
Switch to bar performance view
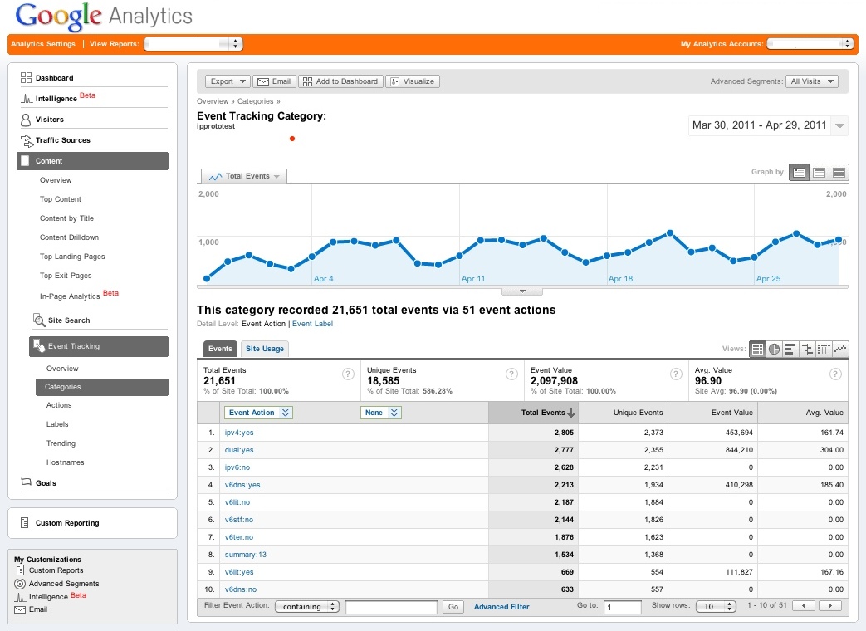coord(790,350)
